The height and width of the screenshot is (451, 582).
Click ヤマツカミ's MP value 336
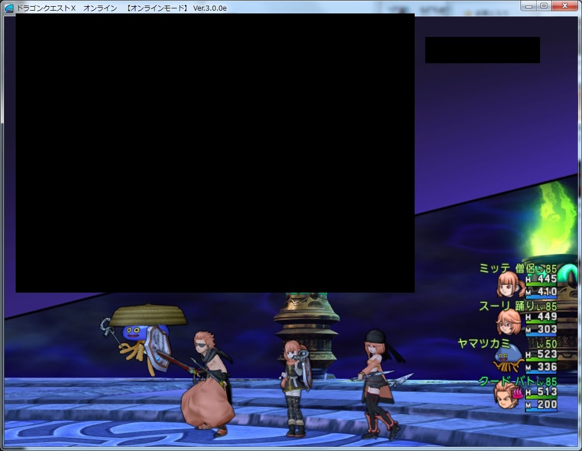(x=547, y=367)
